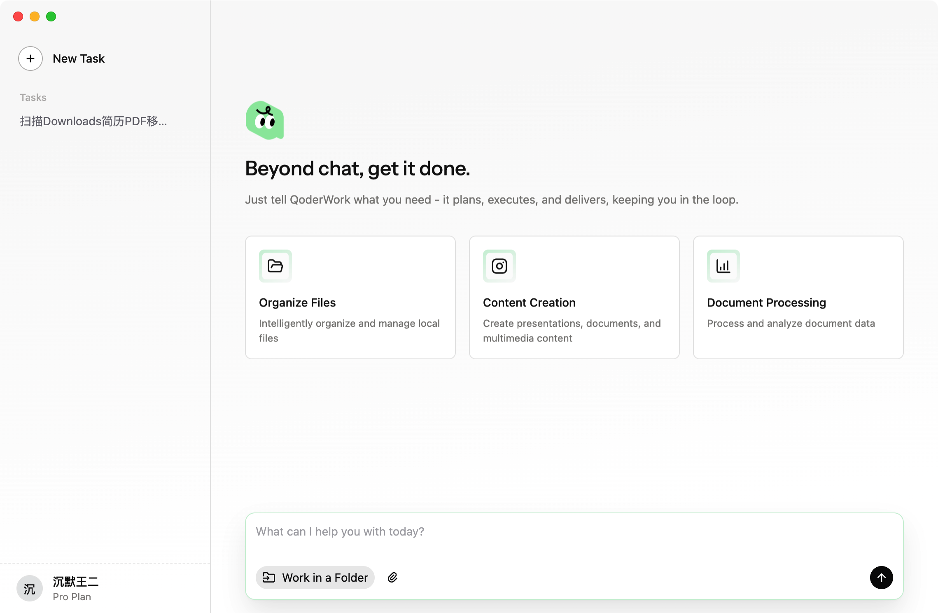Screen dimensions: 938x613
Task: Select the Content Creation card title
Action: (529, 303)
